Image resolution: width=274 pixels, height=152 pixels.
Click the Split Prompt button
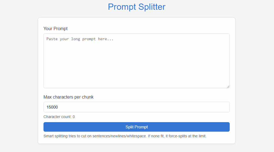(x=136, y=127)
